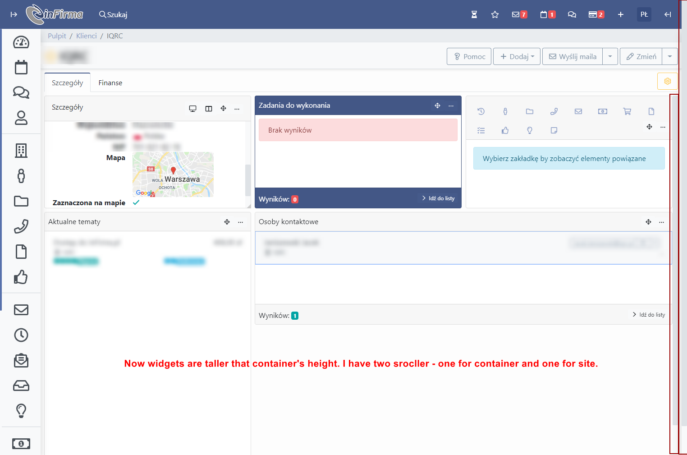Open the ellipsis menu of Zadania do wykonania

tap(451, 106)
